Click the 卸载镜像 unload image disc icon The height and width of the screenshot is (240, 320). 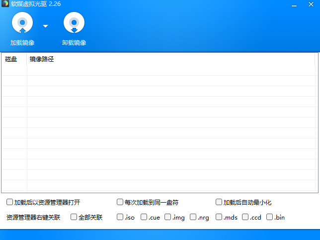pyautogui.click(x=74, y=22)
